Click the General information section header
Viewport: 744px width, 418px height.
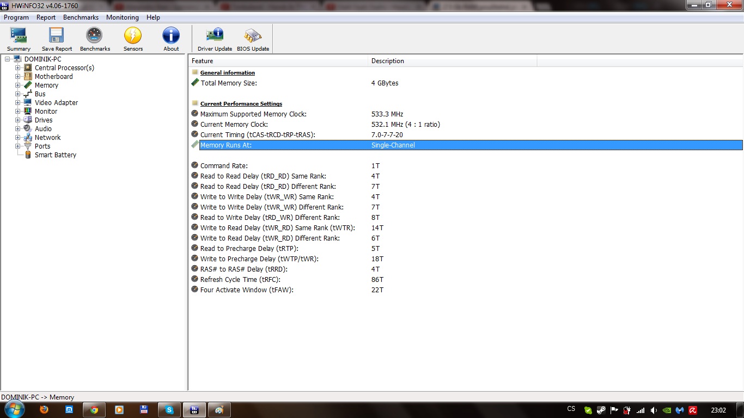click(227, 73)
